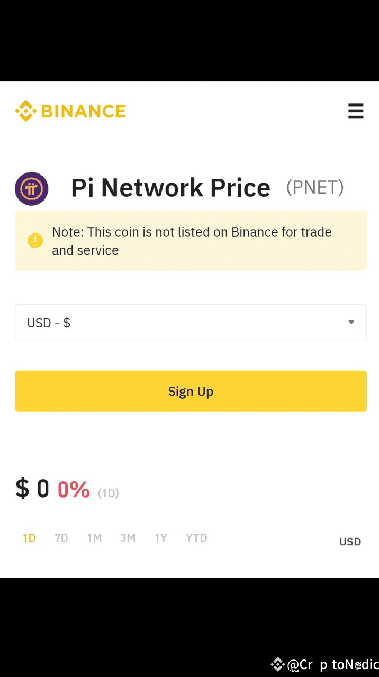Click the not listed on Binance note

192,241
